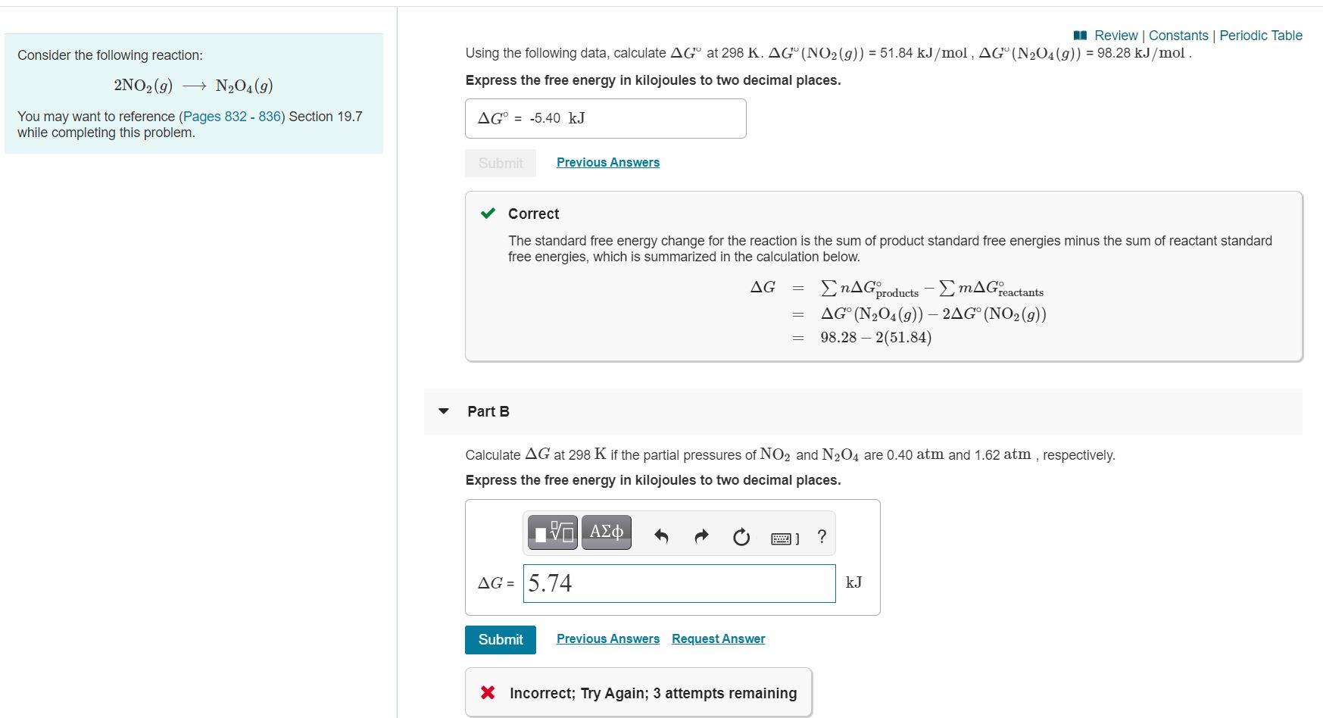Click the red Incorrect X icon
This screenshot has width=1323, height=718.
pos(488,692)
